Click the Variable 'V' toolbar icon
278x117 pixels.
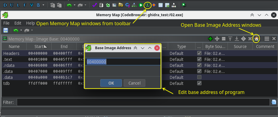click(x=32, y=5)
